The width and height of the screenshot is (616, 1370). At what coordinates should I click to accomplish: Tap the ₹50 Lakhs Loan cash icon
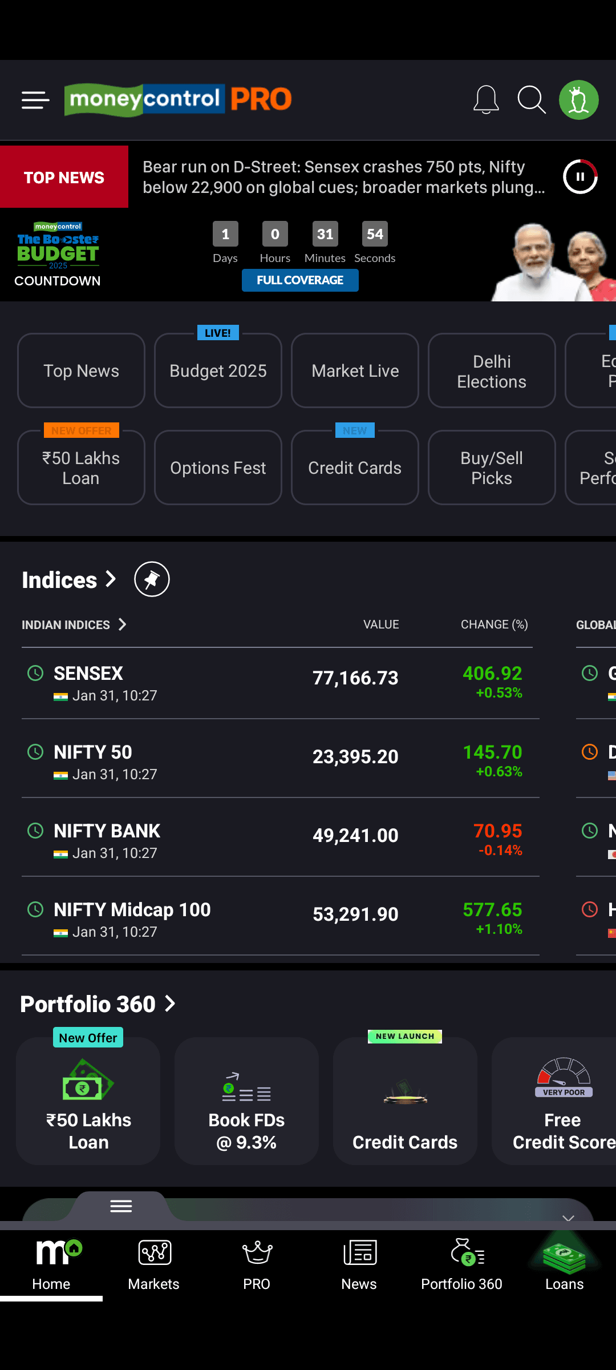88,1080
